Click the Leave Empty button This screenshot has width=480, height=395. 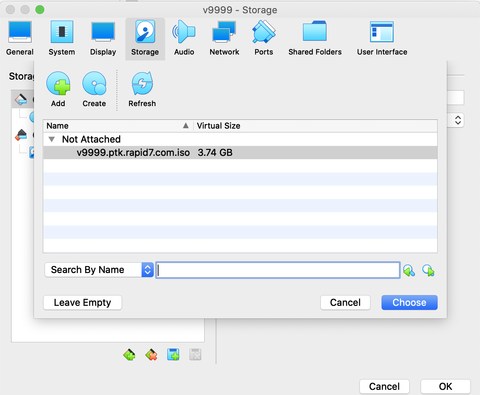83,303
